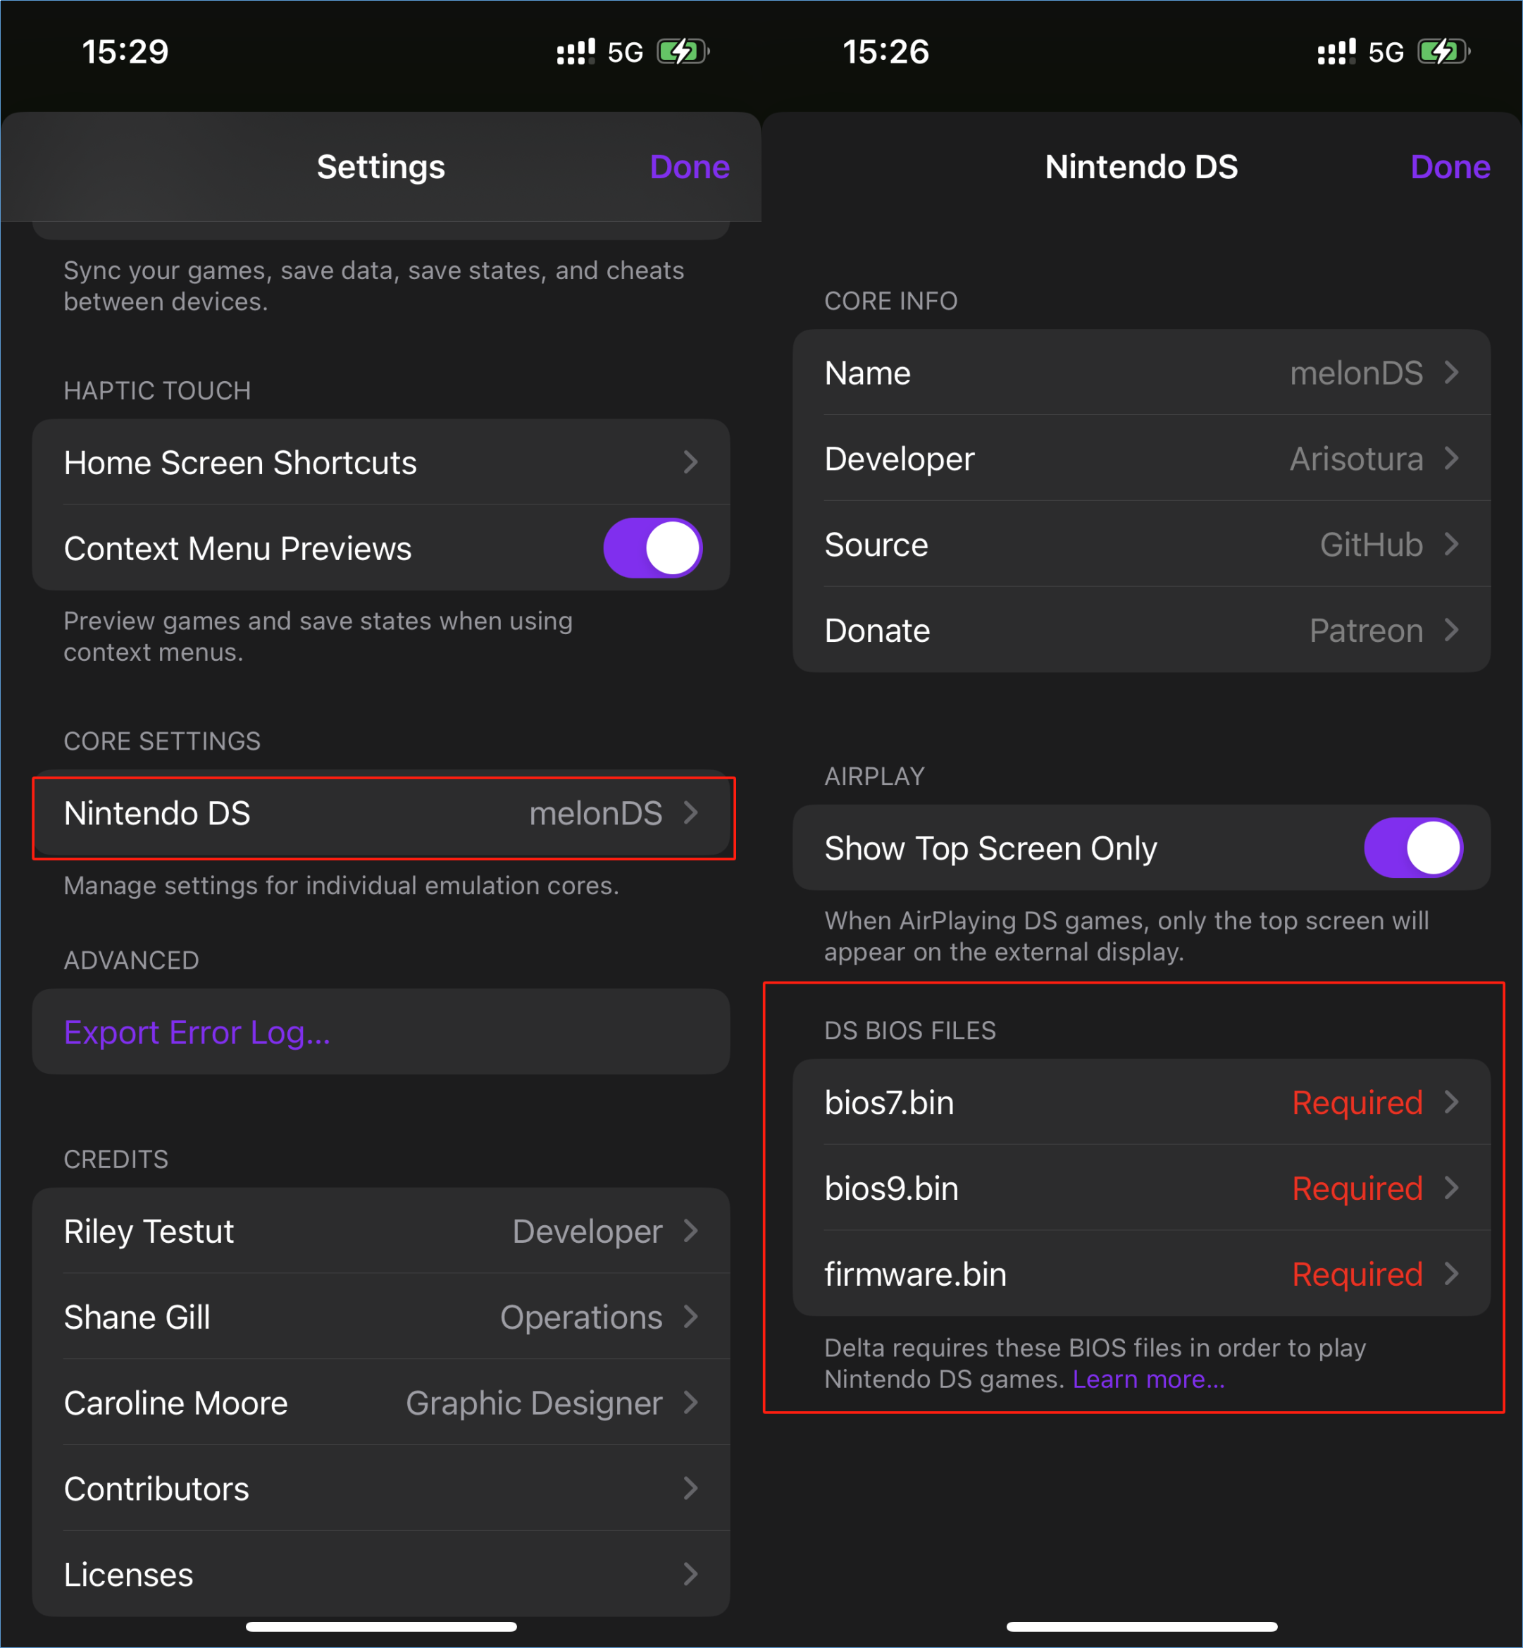Screen dimensions: 1523x1648
Task: Open Caroline Moore Graphic Designer entry
Action: point(380,1403)
